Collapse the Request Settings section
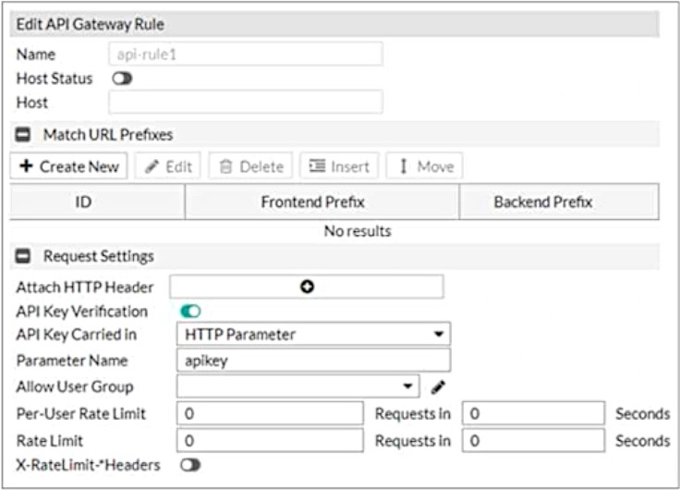 24,256
